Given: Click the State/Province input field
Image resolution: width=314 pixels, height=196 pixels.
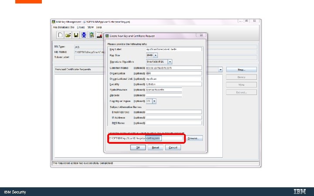Looking at the screenshot, I should coord(164,90).
